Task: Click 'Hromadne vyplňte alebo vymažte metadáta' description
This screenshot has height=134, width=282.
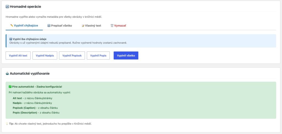Action: click(x=54, y=17)
